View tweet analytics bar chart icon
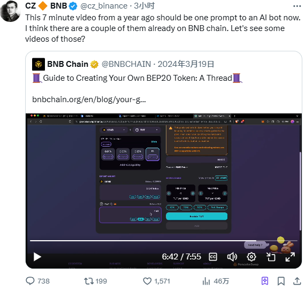The height and width of the screenshot is (291, 305). click(206, 281)
